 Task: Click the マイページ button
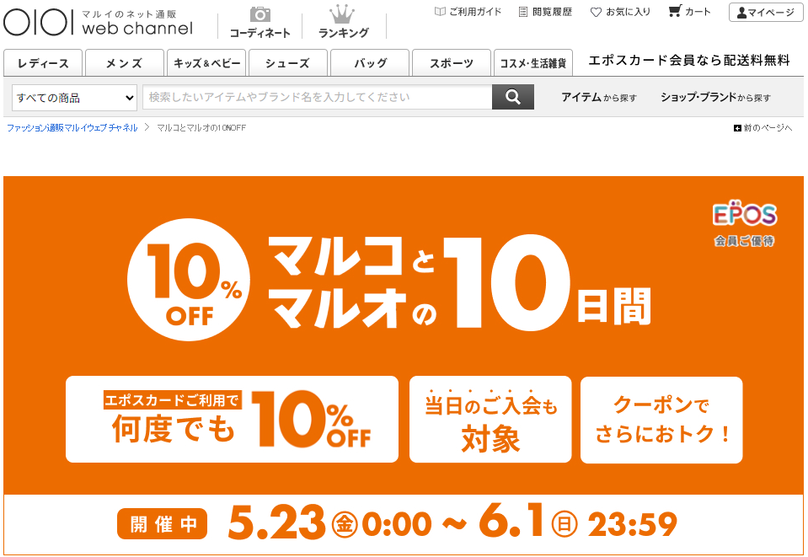(766, 13)
